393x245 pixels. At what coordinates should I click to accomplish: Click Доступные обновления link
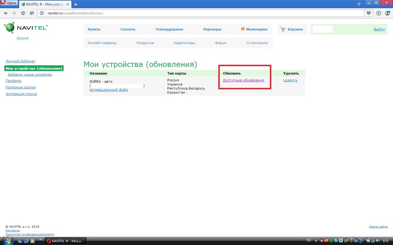click(243, 80)
